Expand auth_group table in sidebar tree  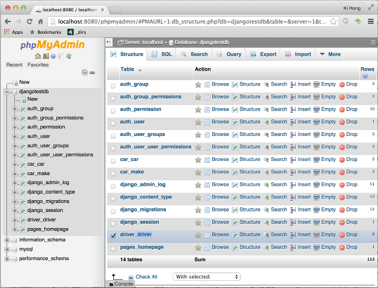pos(15,109)
